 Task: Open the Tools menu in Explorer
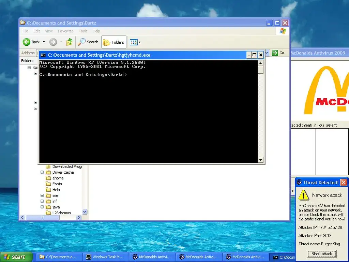point(83,31)
